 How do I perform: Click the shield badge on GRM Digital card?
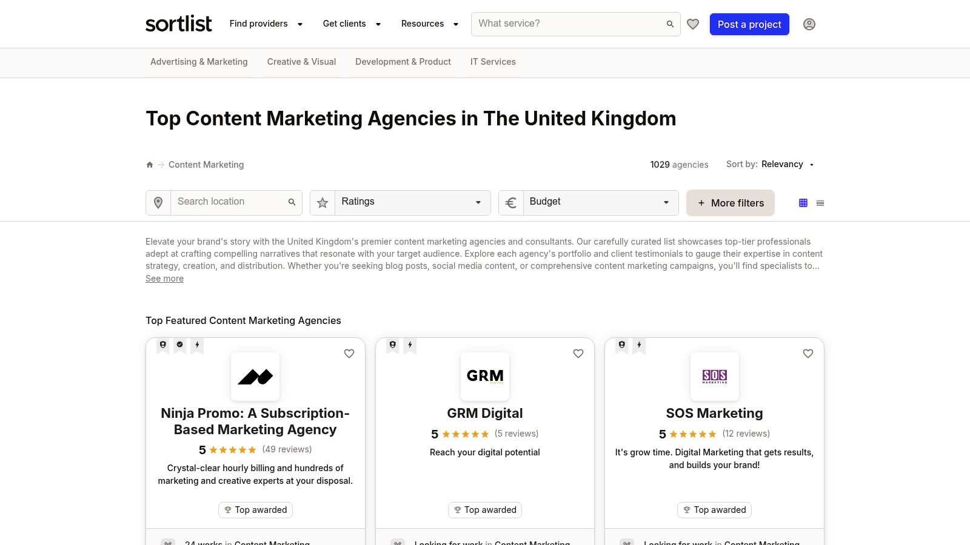coord(393,345)
